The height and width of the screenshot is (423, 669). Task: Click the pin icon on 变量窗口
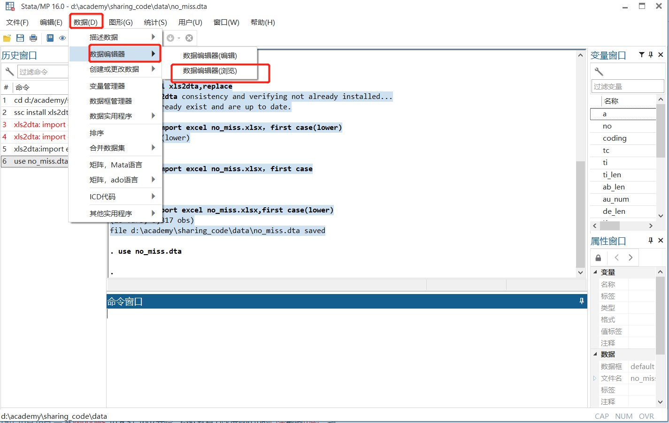click(650, 55)
